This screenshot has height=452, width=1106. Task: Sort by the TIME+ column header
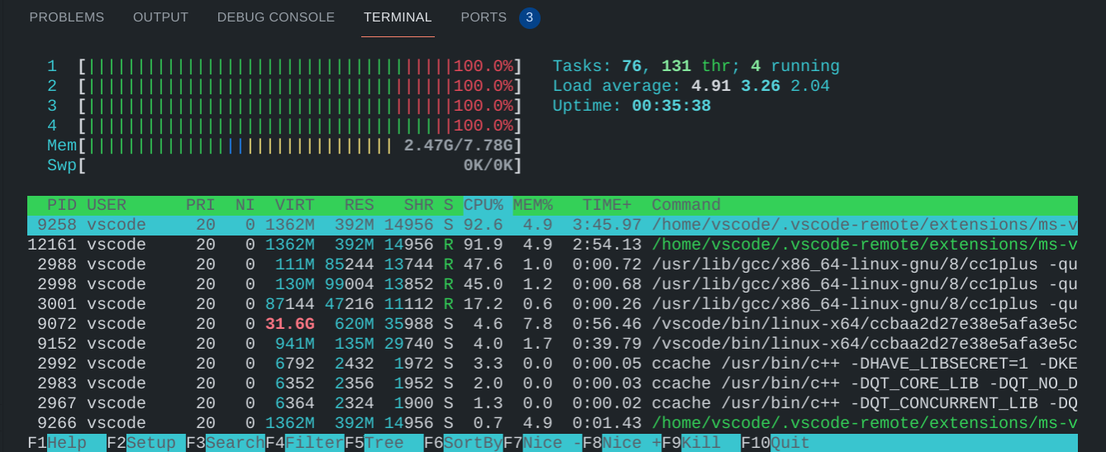click(608, 205)
